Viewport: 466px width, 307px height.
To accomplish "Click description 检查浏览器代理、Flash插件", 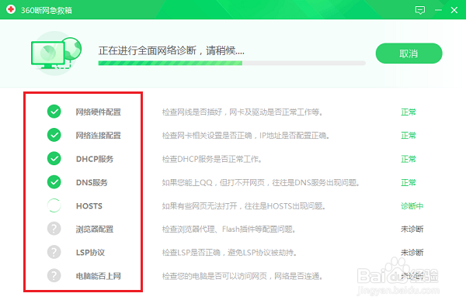I will 228,229.
